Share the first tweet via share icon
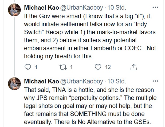This screenshot has height=127, width=165. (x=133, y=67)
